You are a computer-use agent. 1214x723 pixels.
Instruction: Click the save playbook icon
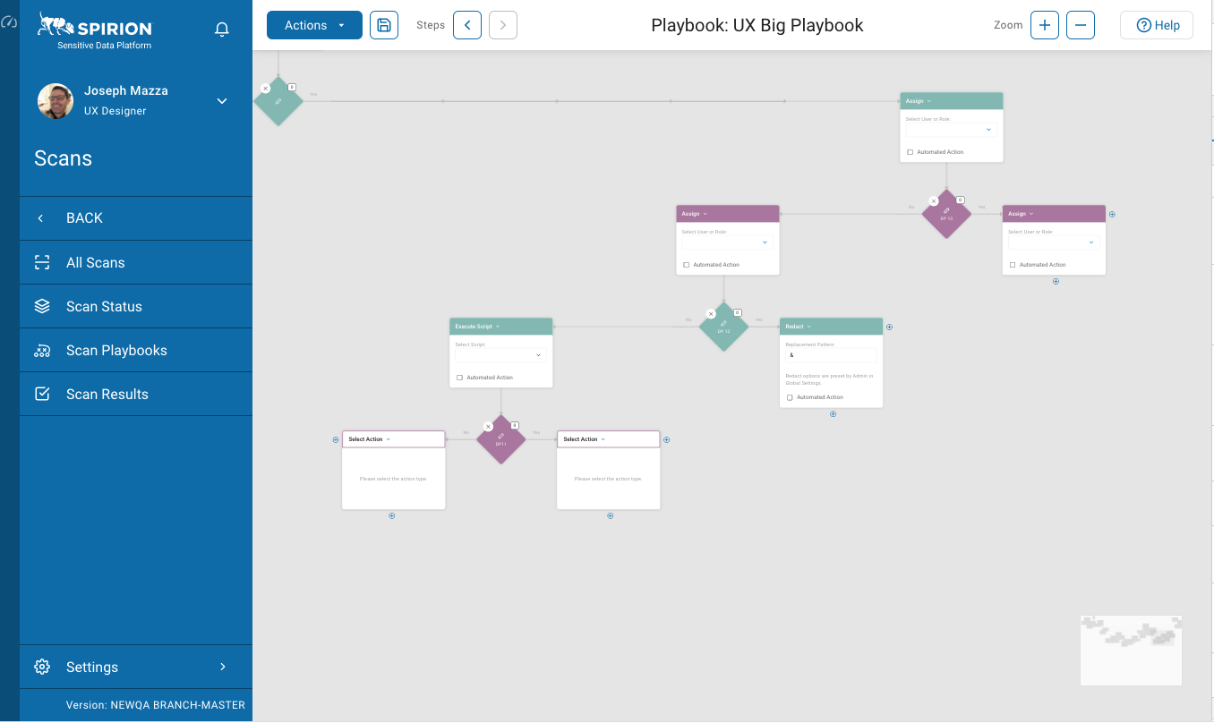(x=384, y=25)
